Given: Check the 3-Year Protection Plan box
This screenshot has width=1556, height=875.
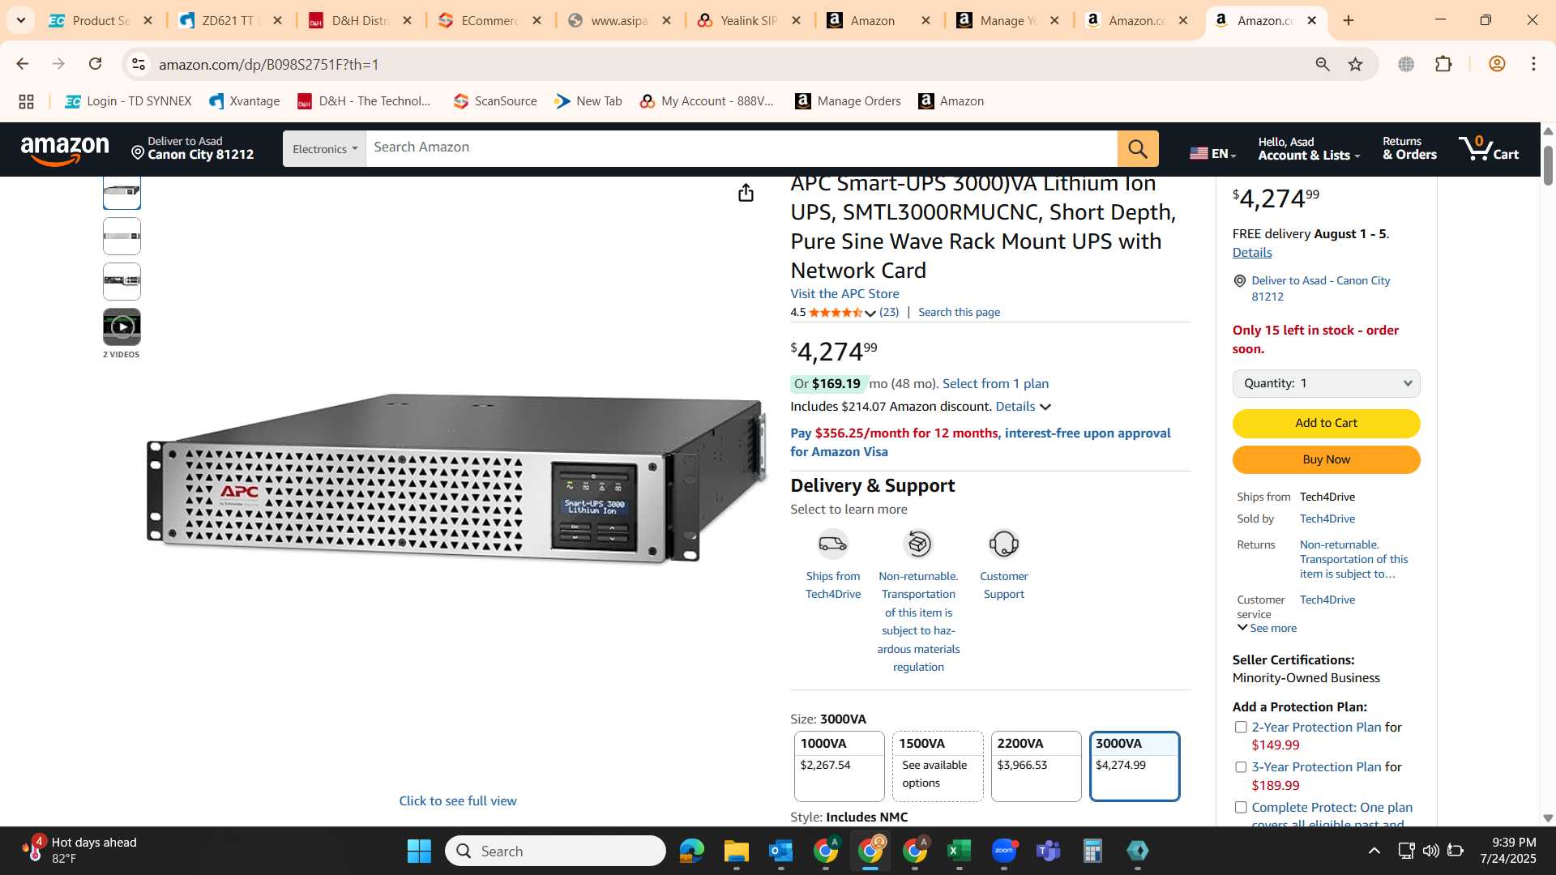Looking at the screenshot, I should coord(1241,767).
